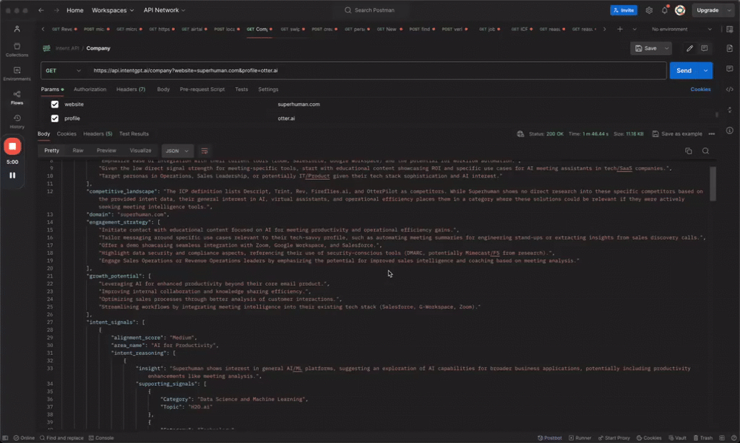Search within the response body

coord(705,151)
